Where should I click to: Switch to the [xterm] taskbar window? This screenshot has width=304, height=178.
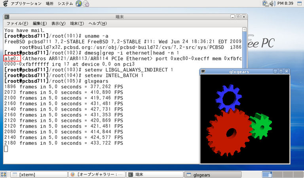tap(39, 174)
